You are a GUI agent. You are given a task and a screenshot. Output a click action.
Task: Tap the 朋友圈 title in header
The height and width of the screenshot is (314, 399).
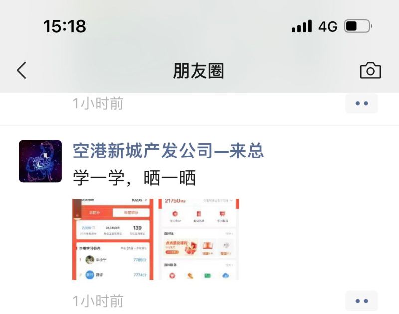(199, 71)
